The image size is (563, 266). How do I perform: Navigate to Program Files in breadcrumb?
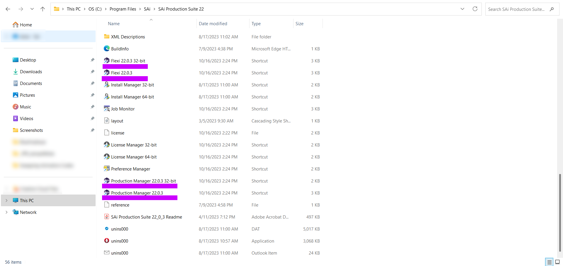tap(123, 9)
